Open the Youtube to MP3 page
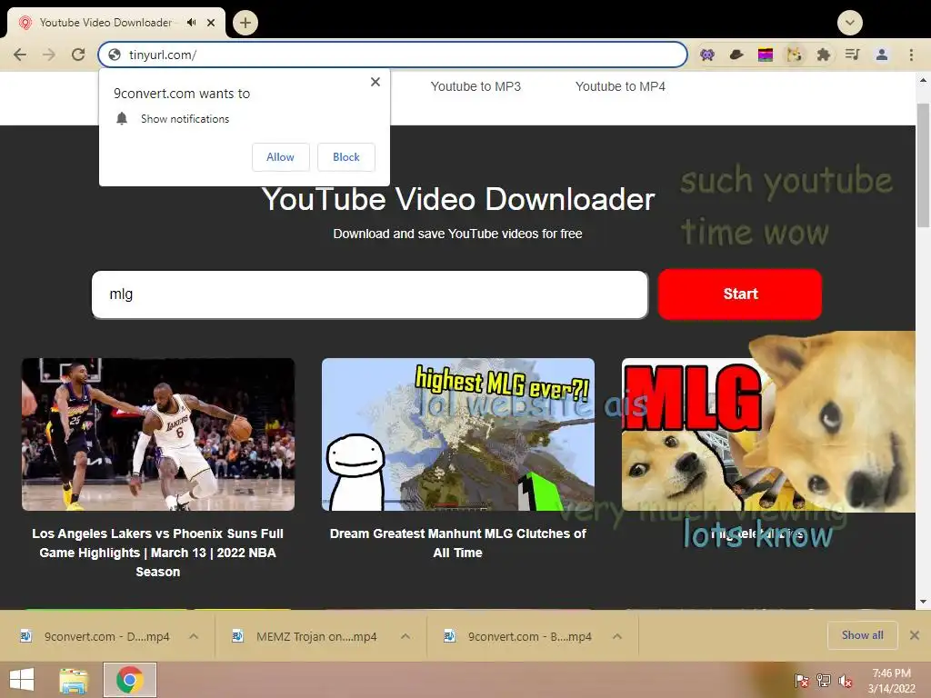Screen dimensions: 931x698 476,86
